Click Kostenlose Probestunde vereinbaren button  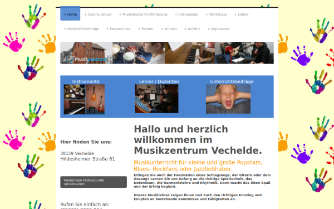(94, 182)
